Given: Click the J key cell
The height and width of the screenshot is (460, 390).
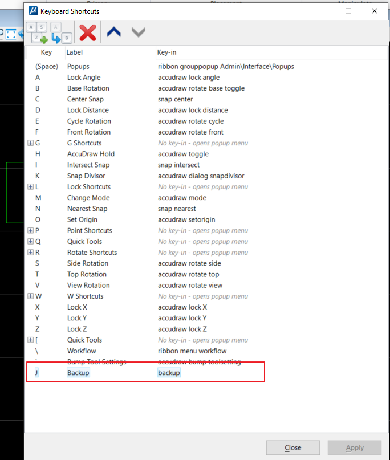Looking at the screenshot, I should (36, 373).
